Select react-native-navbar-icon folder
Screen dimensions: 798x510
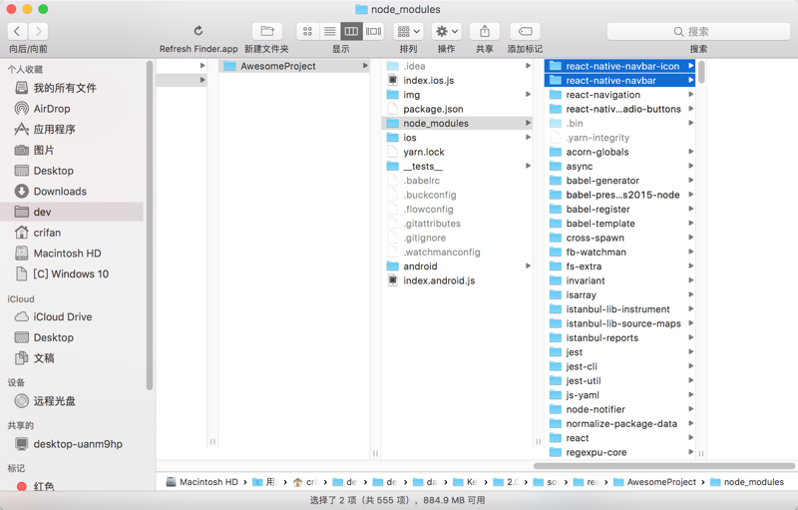[619, 66]
